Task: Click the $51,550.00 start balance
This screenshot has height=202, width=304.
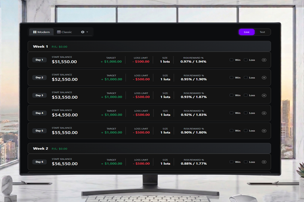Action: (x=64, y=62)
